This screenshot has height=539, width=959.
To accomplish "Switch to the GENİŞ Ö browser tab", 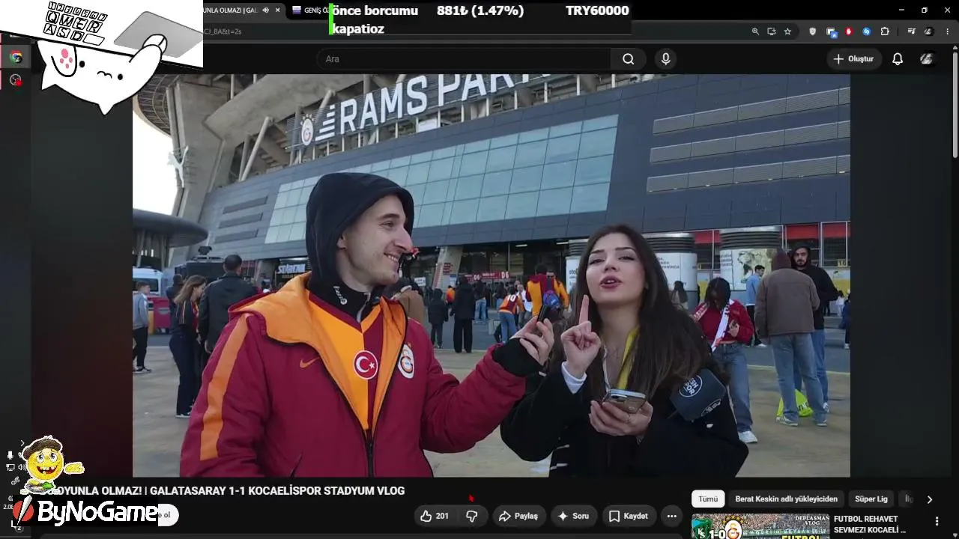I will coord(311,10).
